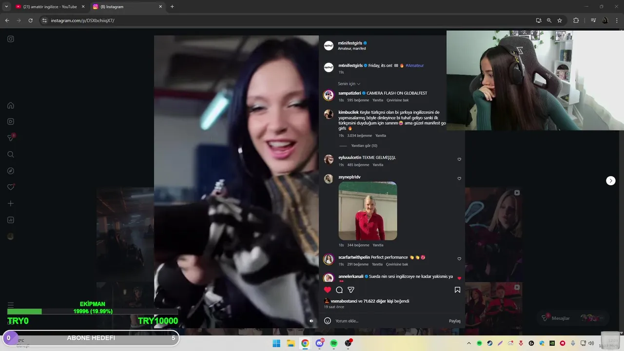Show hidden system tray icons
This screenshot has height=351, width=624.
[469, 343]
